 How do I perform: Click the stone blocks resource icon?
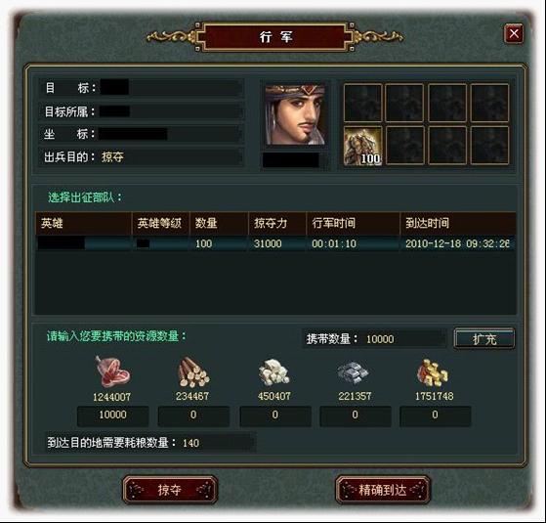274,372
